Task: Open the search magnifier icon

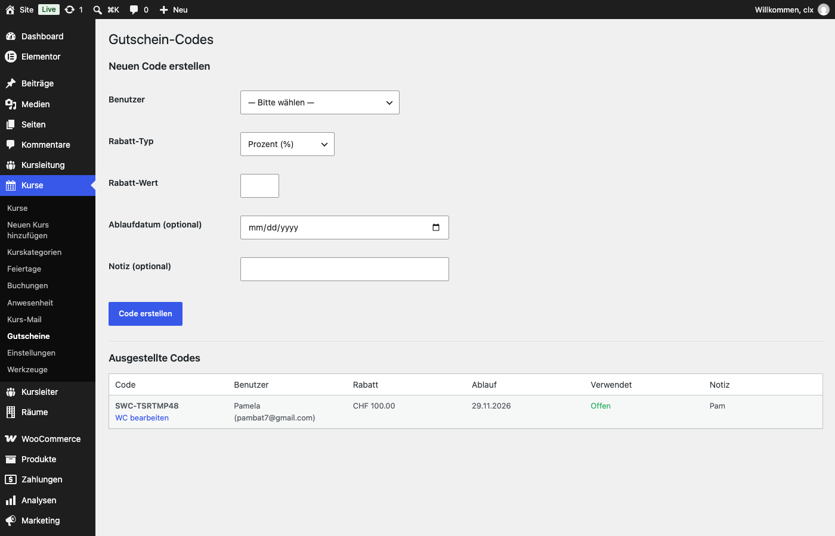Action: 98,10
